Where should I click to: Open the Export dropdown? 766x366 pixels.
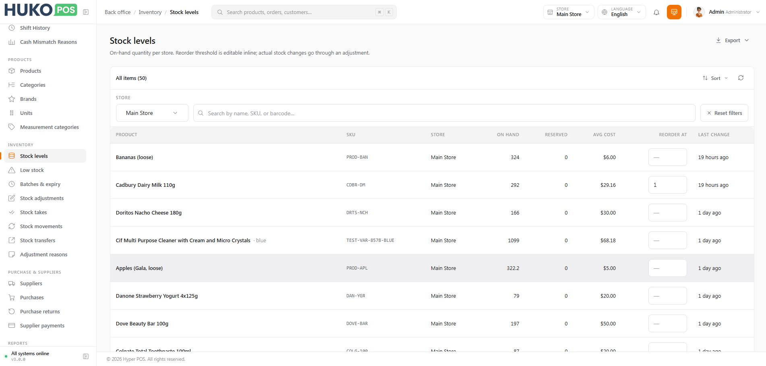point(733,40)
